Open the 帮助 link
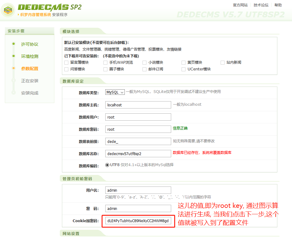Screen dimensions: 292x238 pos(278,5)
